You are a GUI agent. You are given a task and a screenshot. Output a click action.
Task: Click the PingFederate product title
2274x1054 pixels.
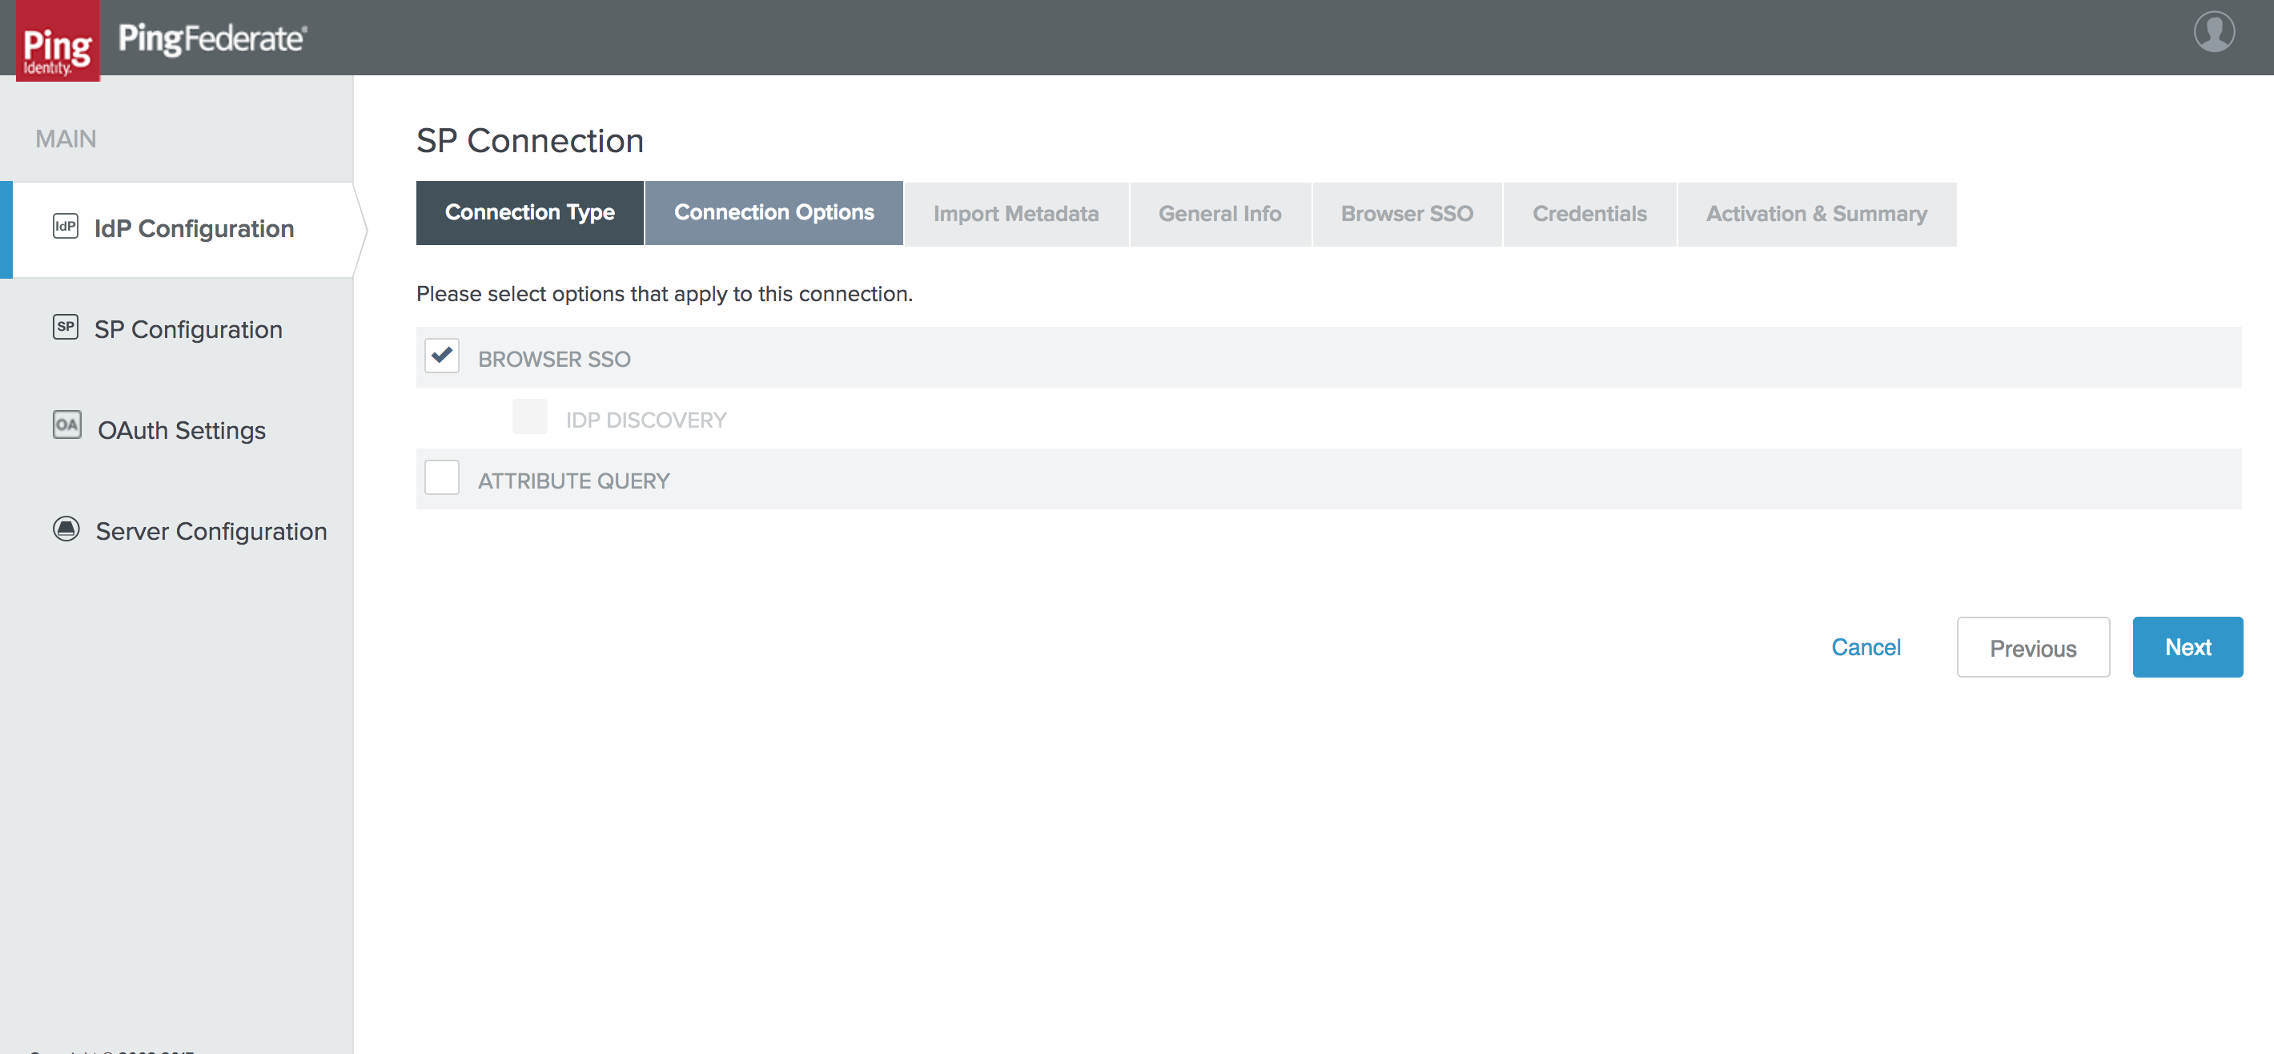212,38
